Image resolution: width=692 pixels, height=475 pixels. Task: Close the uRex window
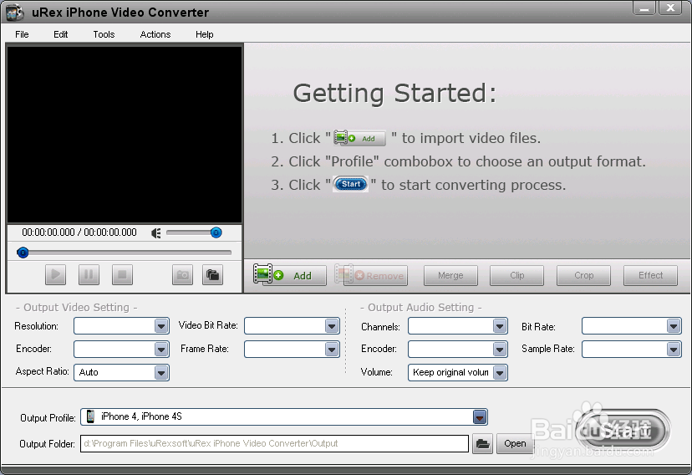click(670, 8)
